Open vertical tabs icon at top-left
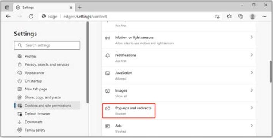This screenshot has height=138, width=273. pyautogui.click(x=7, y=8)
